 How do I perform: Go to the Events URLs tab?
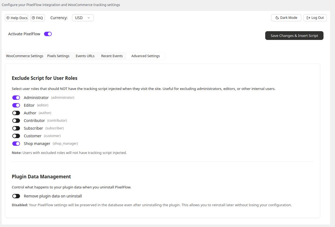coord(85,56)
